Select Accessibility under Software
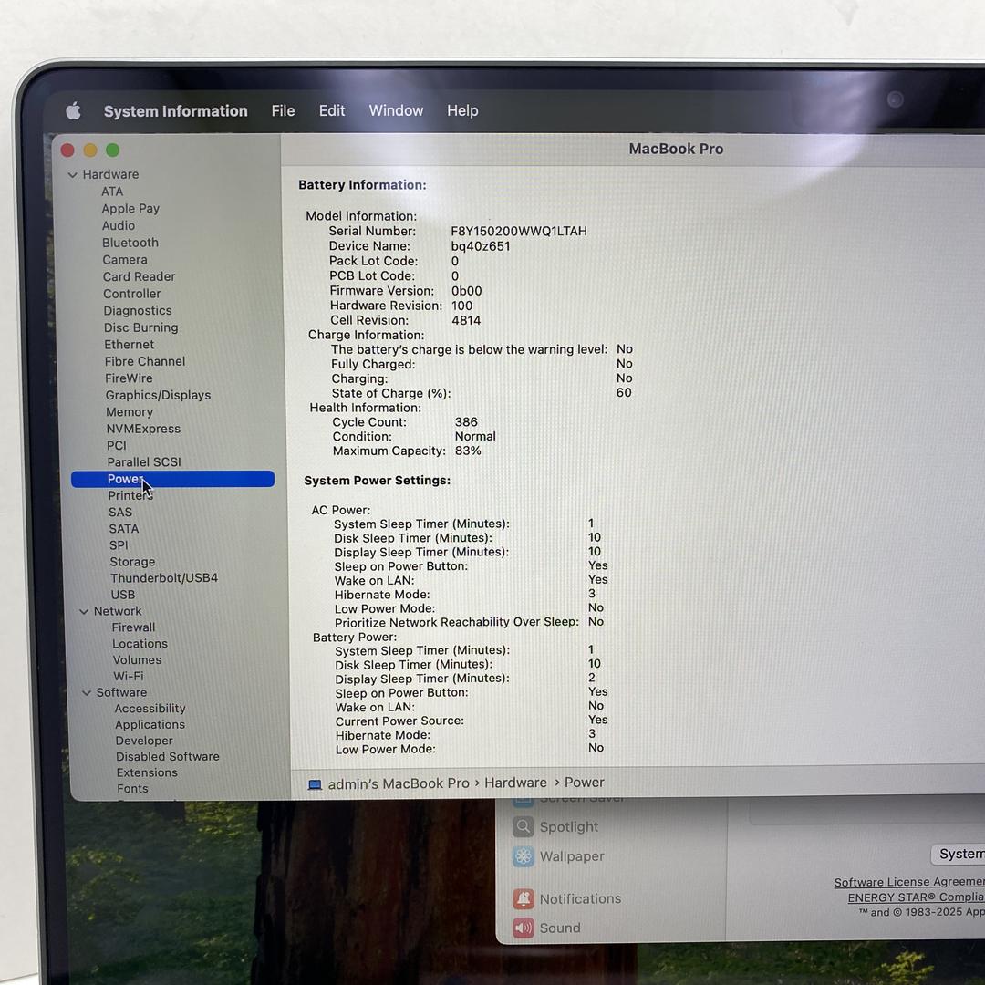 (x=150, y=709)
